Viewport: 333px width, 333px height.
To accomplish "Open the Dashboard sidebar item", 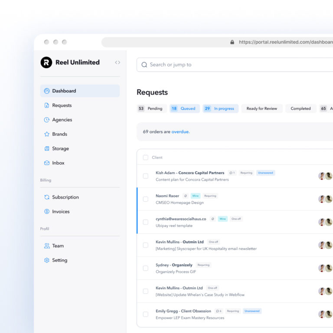I will (x=80, y=91).
